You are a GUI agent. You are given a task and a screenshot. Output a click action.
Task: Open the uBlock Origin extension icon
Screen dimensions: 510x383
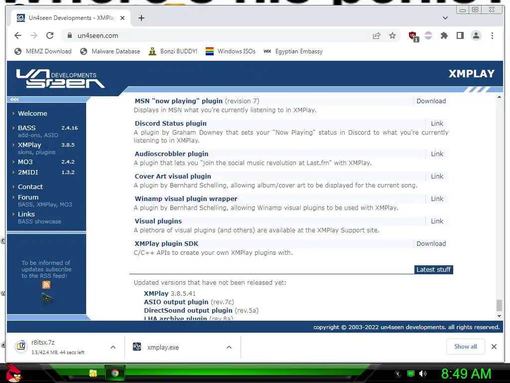pos(413,36)
